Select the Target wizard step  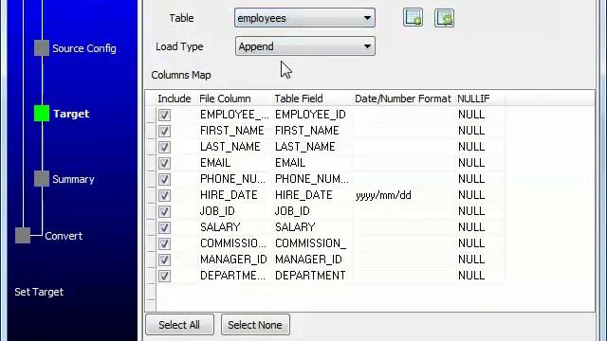click(x=71, y=114)
